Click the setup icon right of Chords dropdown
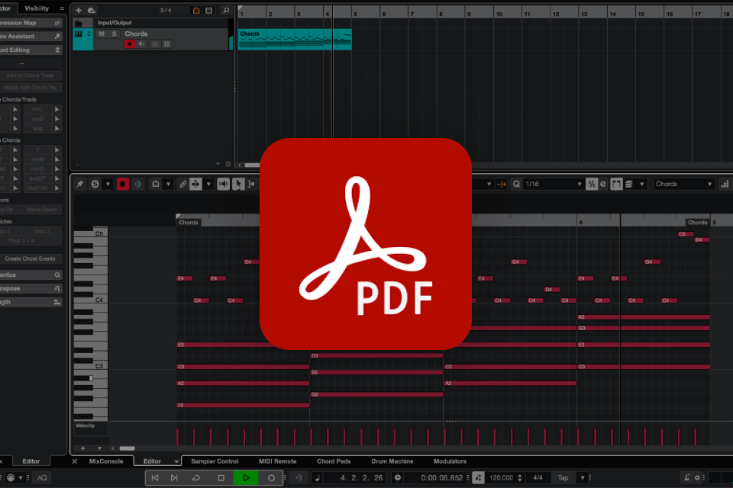733x488 pixels. 725,184
